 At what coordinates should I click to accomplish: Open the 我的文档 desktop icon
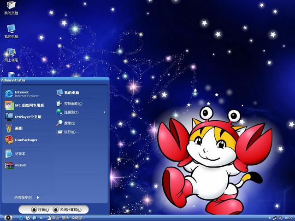[11, 7]
